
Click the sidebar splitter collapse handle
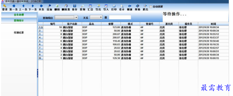click(x=38, y=73)
